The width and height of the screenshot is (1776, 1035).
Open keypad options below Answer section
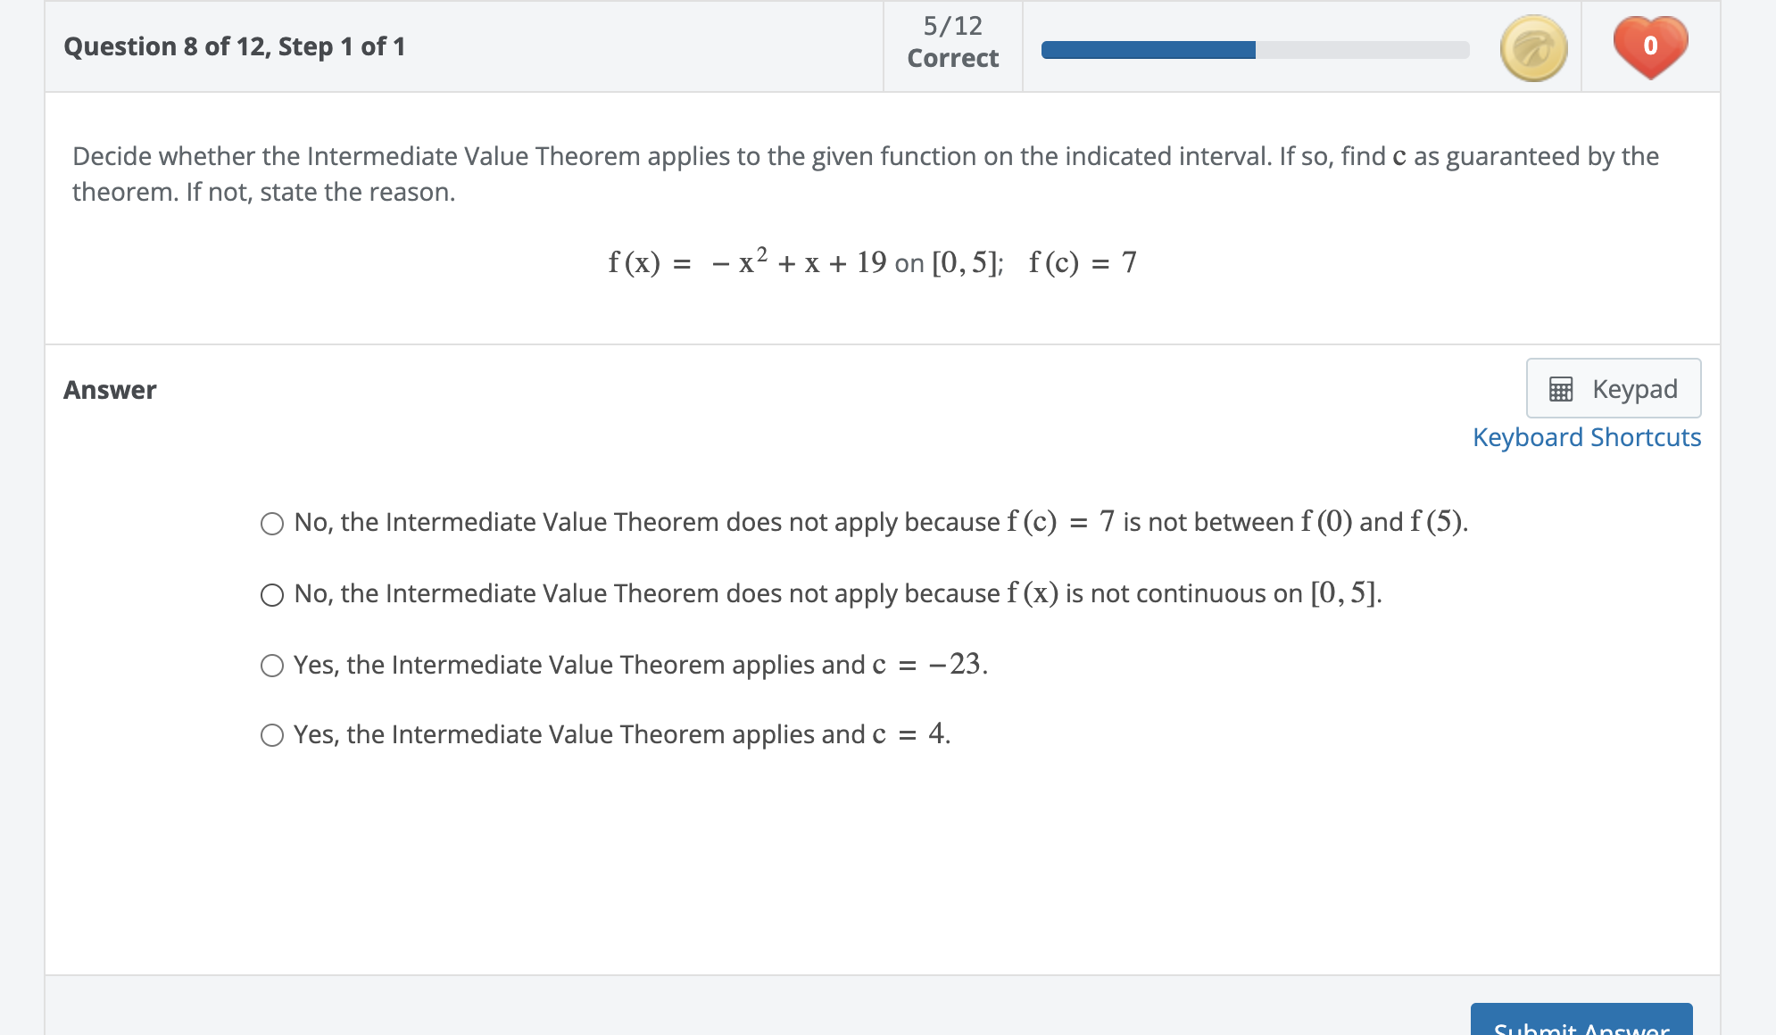tap(1612, 388)
